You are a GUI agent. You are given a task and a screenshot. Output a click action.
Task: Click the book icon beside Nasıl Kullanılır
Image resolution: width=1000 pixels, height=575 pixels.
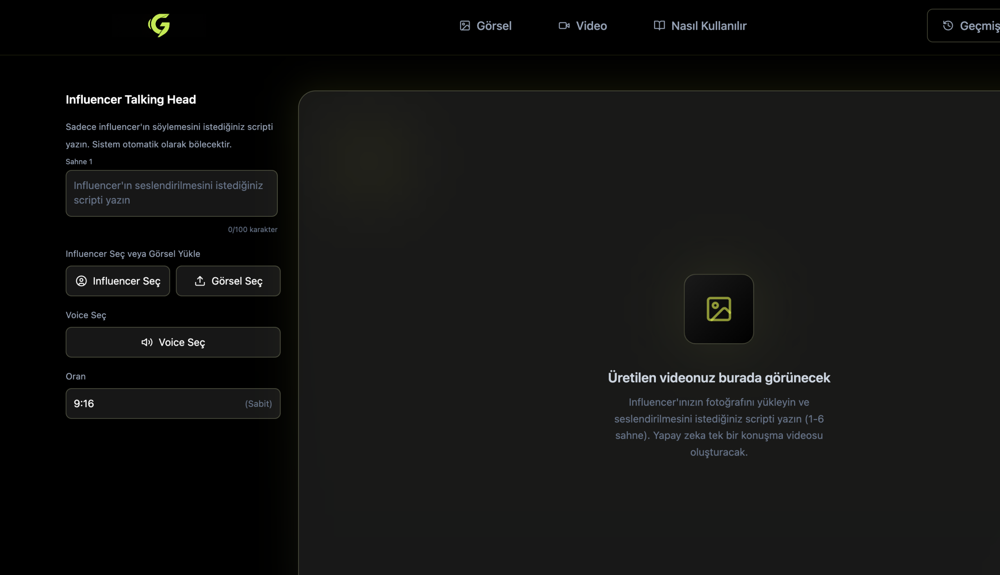[x=659, y=26]
